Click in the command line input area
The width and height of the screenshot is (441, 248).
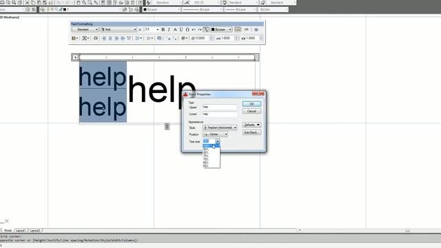220,246
